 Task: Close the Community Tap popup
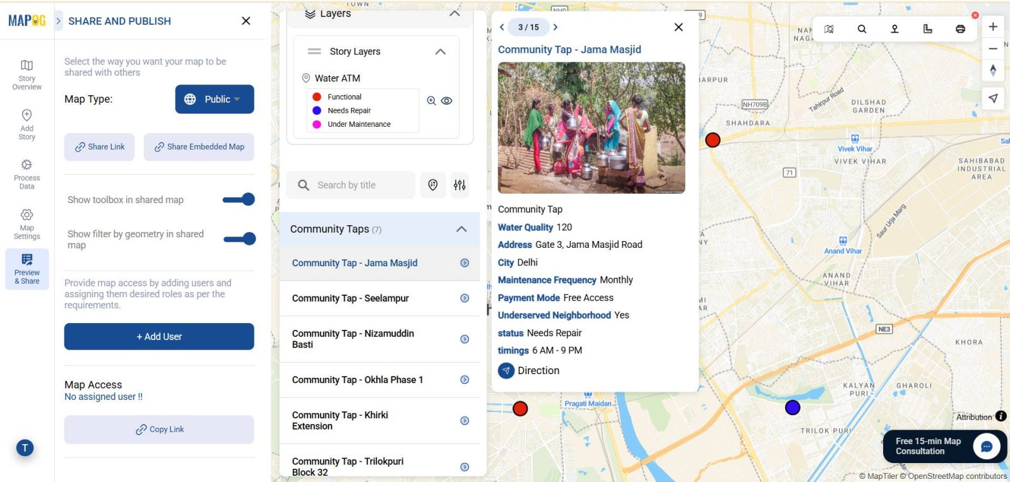point(679,27)
